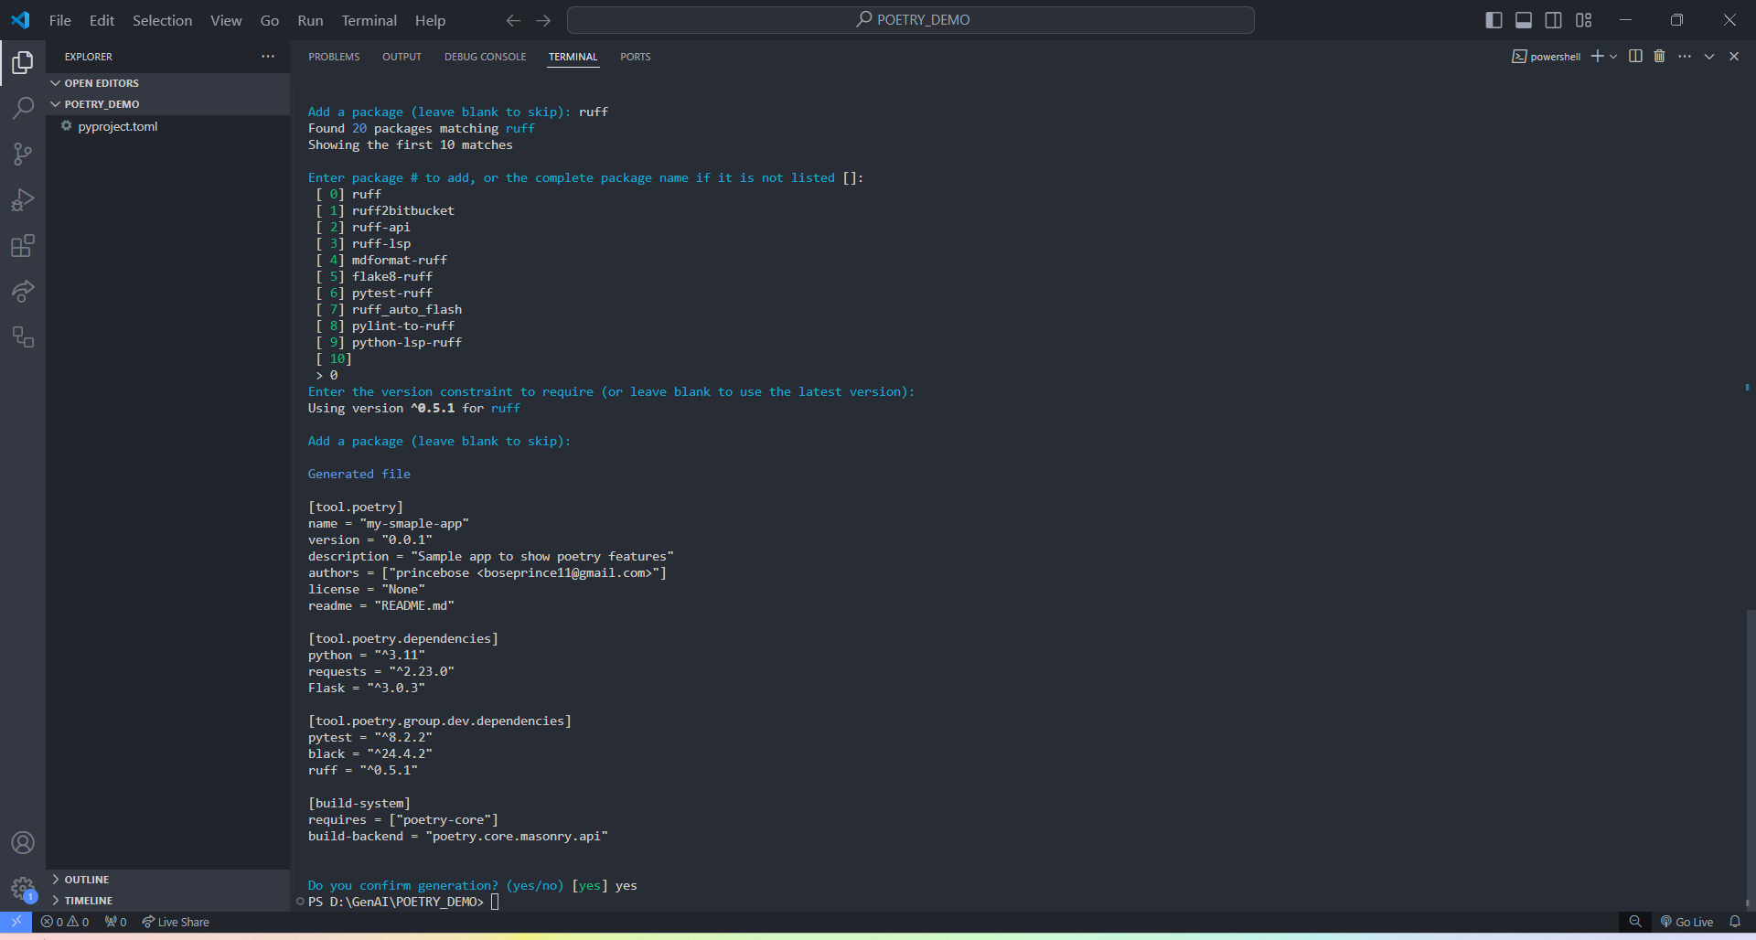Click the VS Code logo in title bar
1756x940 pixels.
tap(20, 20)
